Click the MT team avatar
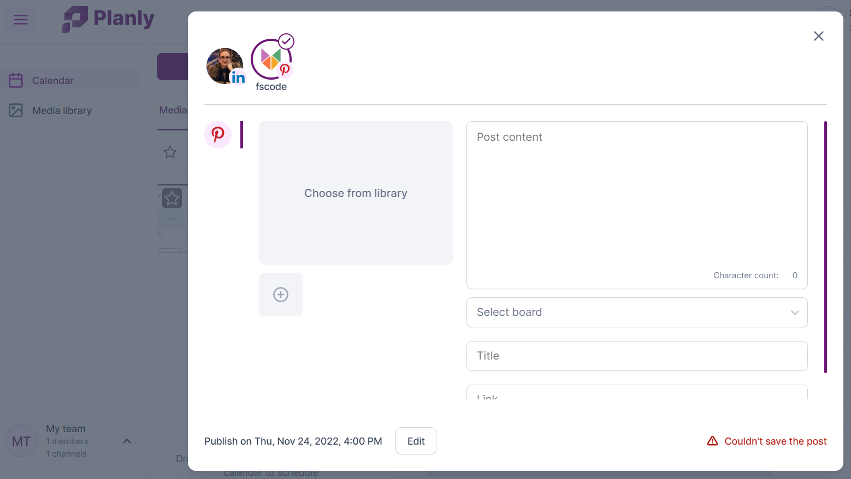Screen dimensions: 851x479 [x=21, y=441]
